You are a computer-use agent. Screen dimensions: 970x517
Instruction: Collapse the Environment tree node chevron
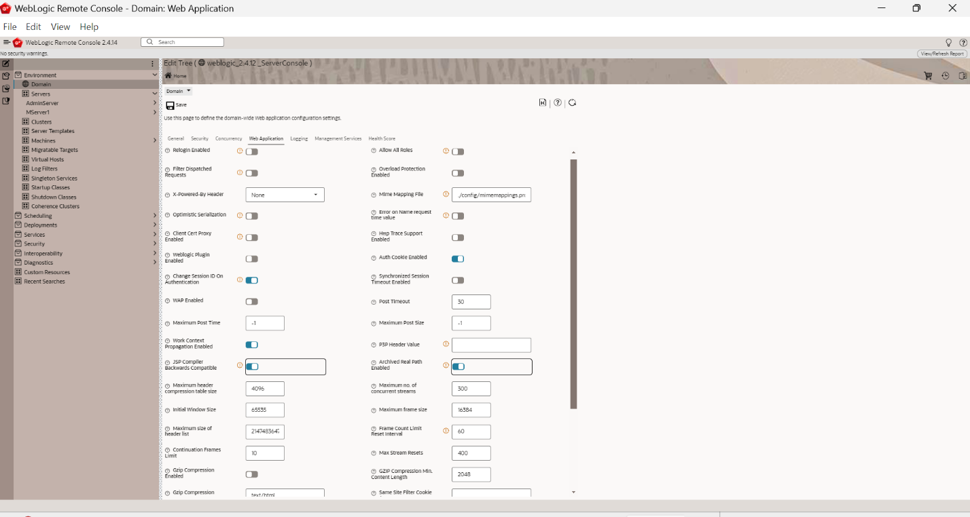pyautogui.click(x=155, y=75)
